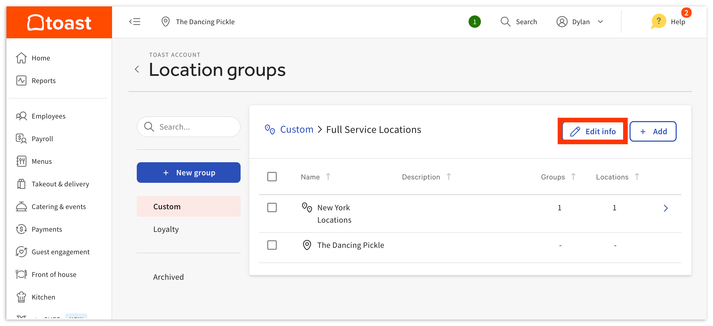713x326 pixels.
Task: Check the New York Locations row checkbox
Action: click(272, 207)
